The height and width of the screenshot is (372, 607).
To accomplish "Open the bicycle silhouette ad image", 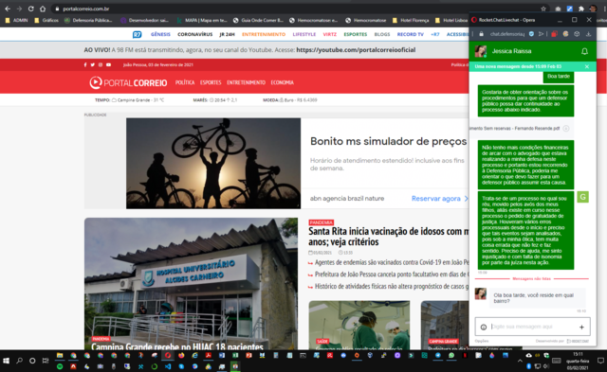I will pos(213,164).
